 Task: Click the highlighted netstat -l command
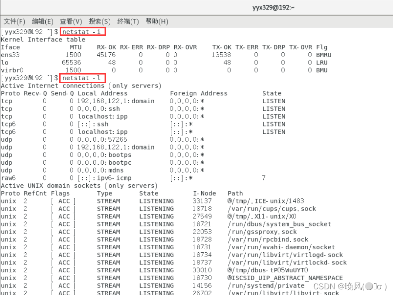(83, 78)
